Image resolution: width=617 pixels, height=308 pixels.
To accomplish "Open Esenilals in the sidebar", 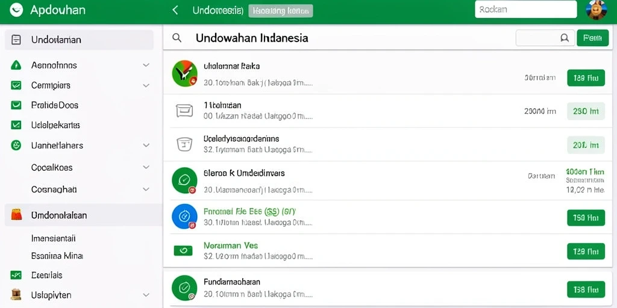I will (x=46, y=276).
